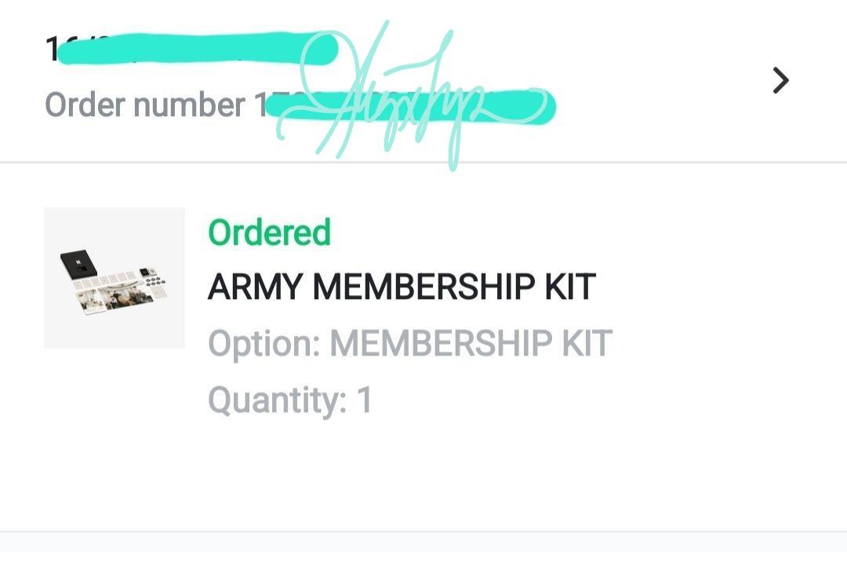
Task: Click the green Ordered indicator
Action: 268,232
